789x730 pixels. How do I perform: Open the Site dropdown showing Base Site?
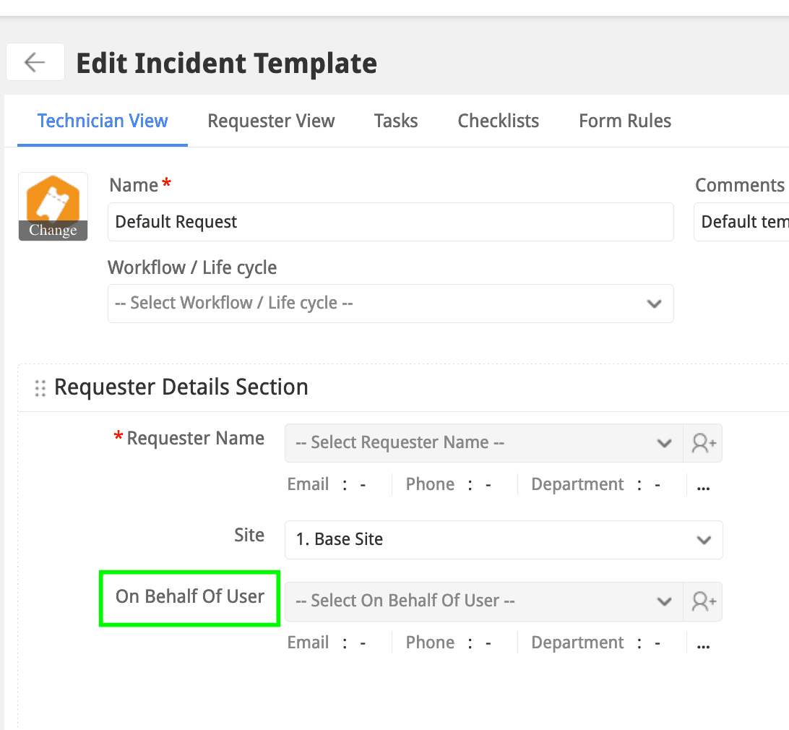tap(503, 540)
